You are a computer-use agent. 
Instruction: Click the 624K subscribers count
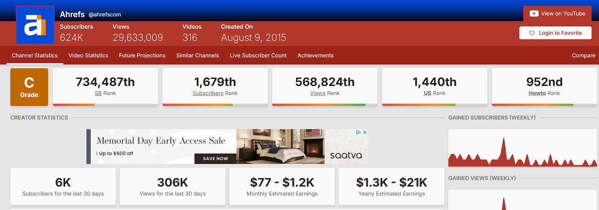coord(72,37)
